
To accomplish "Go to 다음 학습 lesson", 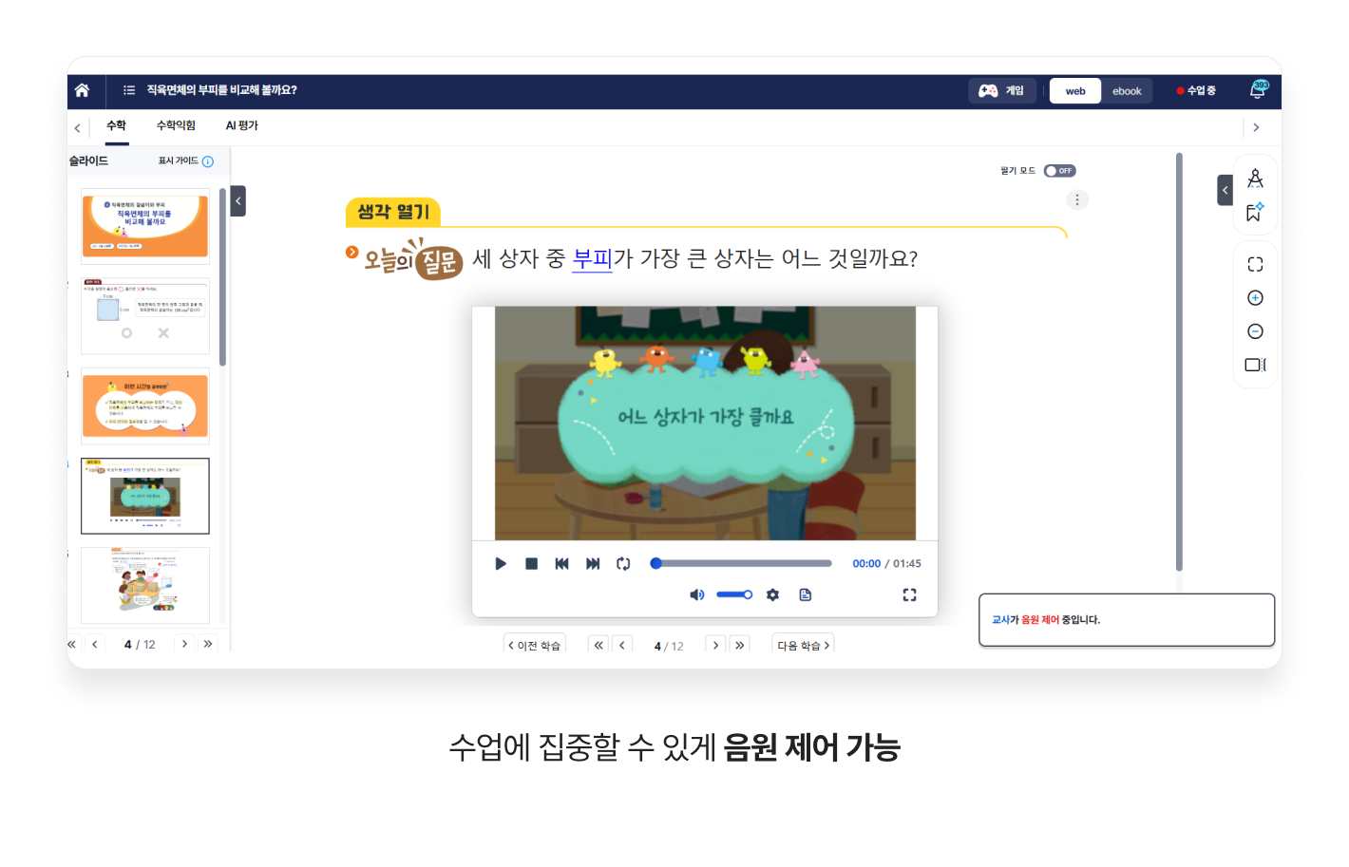I will (x=803, y=645).
